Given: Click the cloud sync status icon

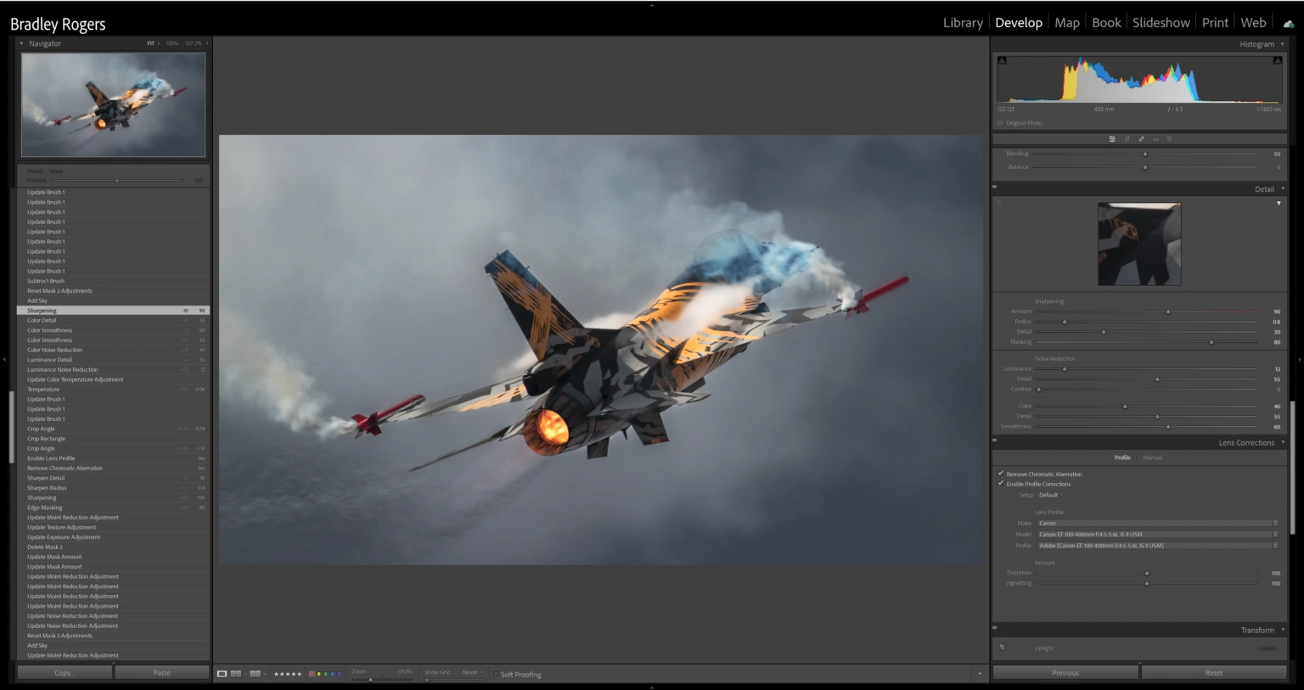Looking at the screenshot, I should tap(1288, 24).
